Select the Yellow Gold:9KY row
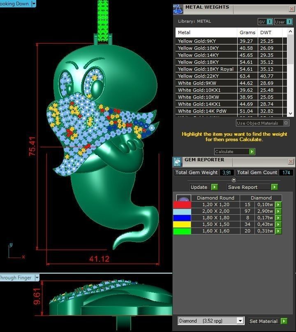 click(231, 41)
